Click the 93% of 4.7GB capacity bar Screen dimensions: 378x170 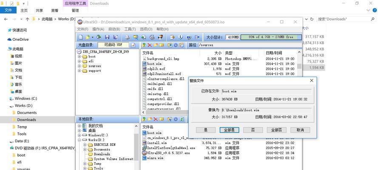tap(271, 37)
